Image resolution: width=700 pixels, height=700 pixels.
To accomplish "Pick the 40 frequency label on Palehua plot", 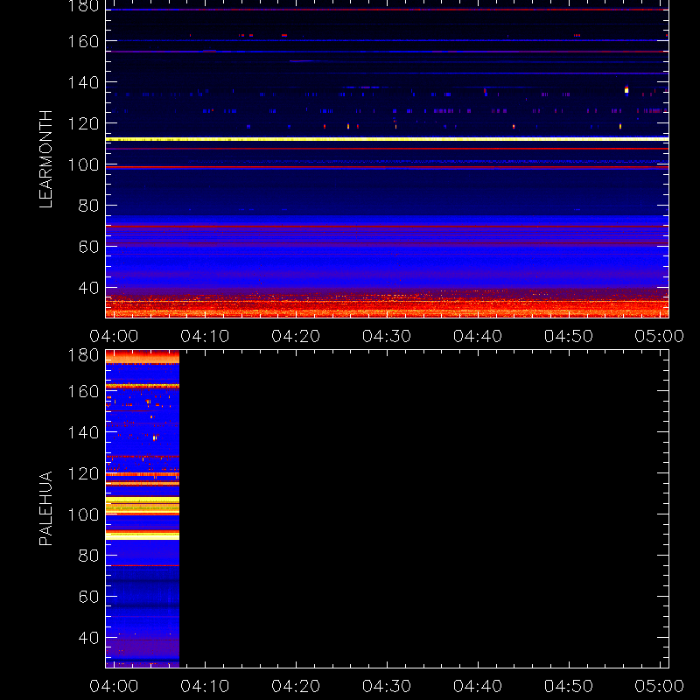I will [88, 638].
